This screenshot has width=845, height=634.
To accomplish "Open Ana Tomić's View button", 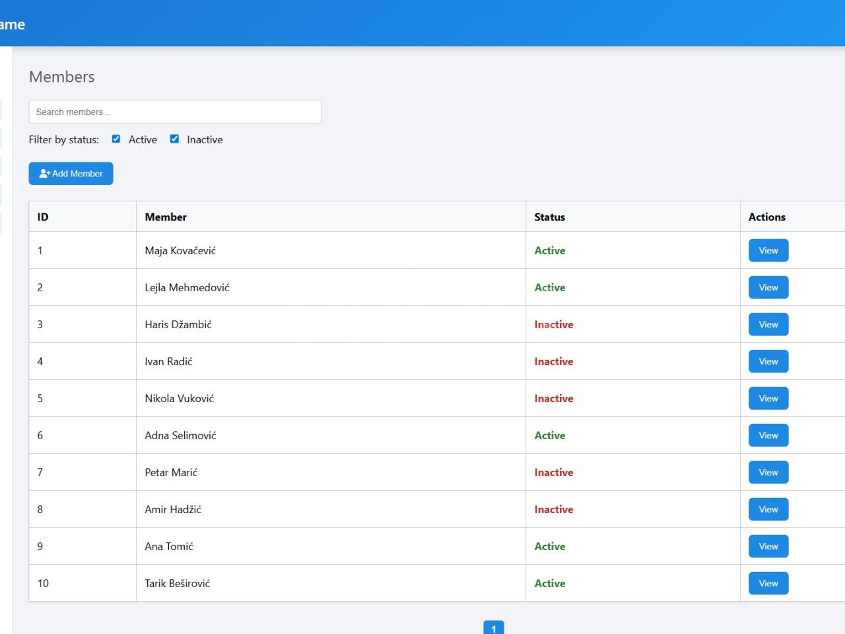I will (x=768, y=547).
